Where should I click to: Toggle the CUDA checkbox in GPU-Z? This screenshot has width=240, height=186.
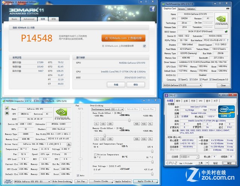click(x=190, y=80)
